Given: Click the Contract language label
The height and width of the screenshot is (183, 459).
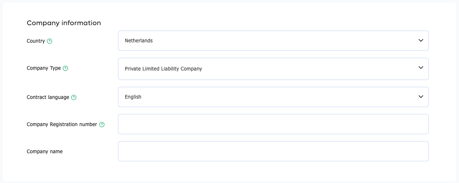Looking at the screenshot, I should (48, 97).
